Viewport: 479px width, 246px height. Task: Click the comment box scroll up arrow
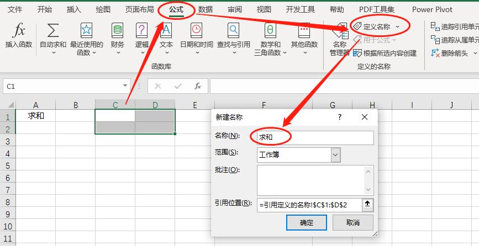(x=368, y=172)
